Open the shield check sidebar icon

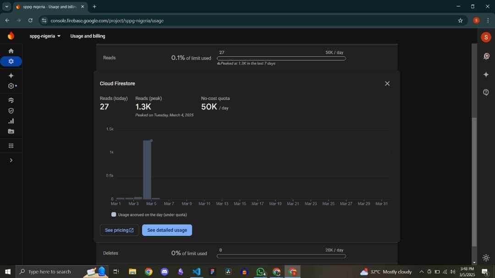pyautogui.click(x=11, y=111)
